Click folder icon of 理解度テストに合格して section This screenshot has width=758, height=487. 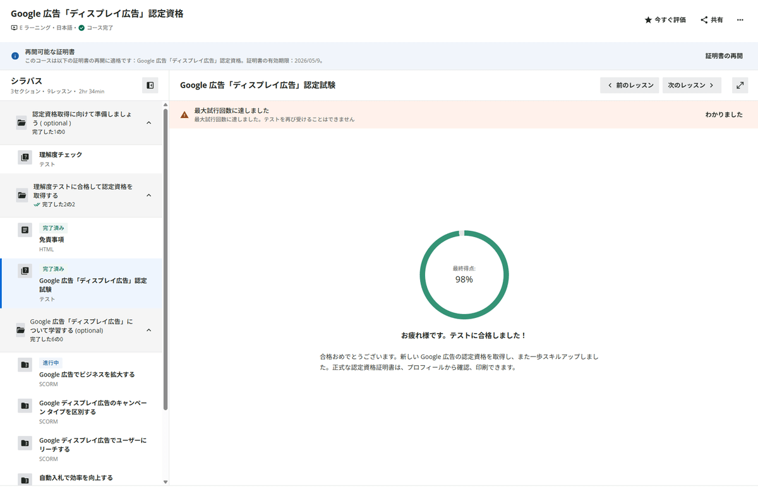pyautogui.click(x=22, y=196)
